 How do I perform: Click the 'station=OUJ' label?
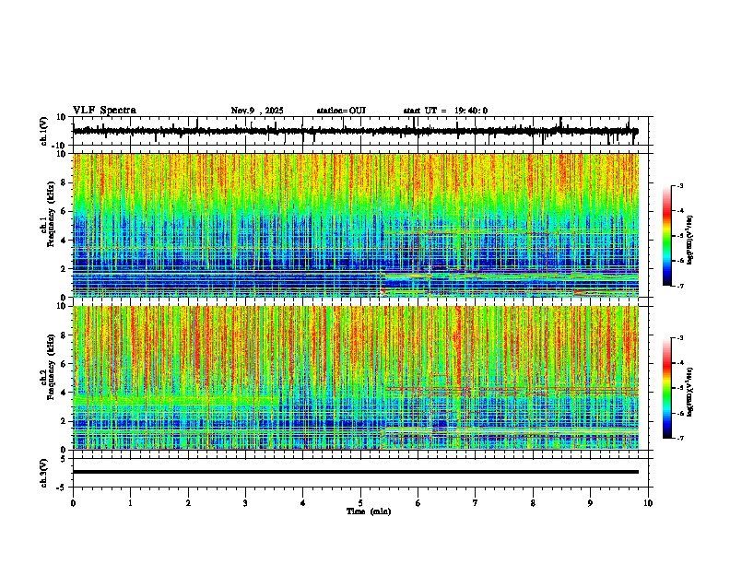tap(341, 111)
